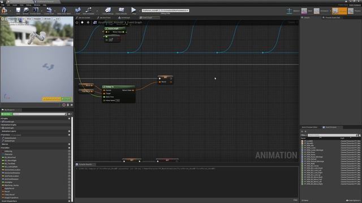This screenshot has width=362, height=203.
Task: Toggle visibility eye for Character variable
Action: 69,155
